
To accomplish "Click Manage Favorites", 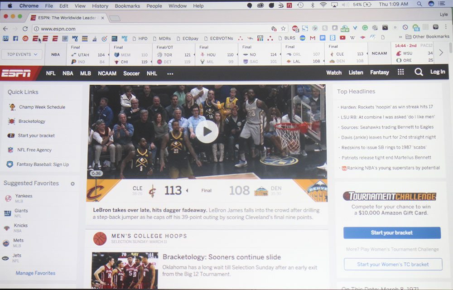I will pos(35,273).
